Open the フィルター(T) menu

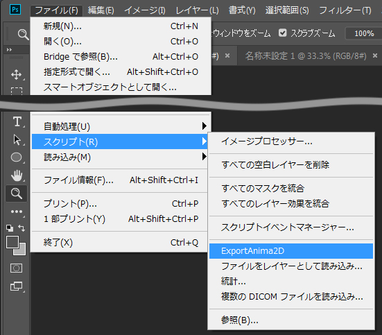click(345, 10)
